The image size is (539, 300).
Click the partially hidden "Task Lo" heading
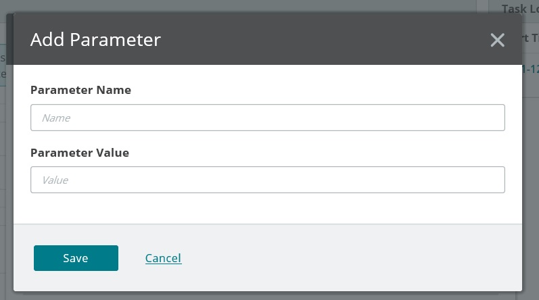(x=519, y=9)
